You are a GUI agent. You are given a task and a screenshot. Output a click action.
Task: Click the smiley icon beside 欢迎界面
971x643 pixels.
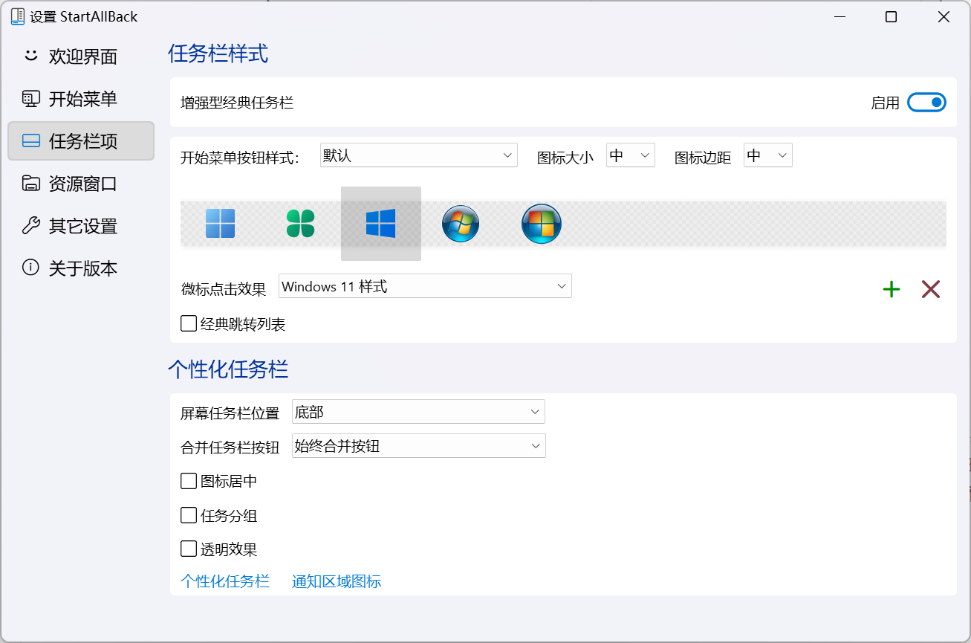30,56
